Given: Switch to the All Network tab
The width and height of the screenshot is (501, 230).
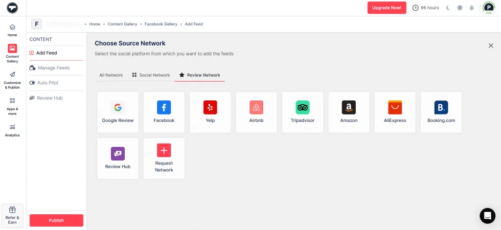Looking at the screenshot, I should click(111, 75).
